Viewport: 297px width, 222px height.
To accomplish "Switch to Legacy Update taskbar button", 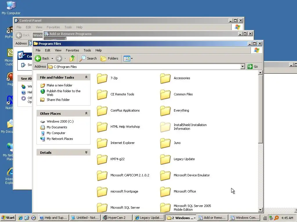I will (x=149, y=218).
